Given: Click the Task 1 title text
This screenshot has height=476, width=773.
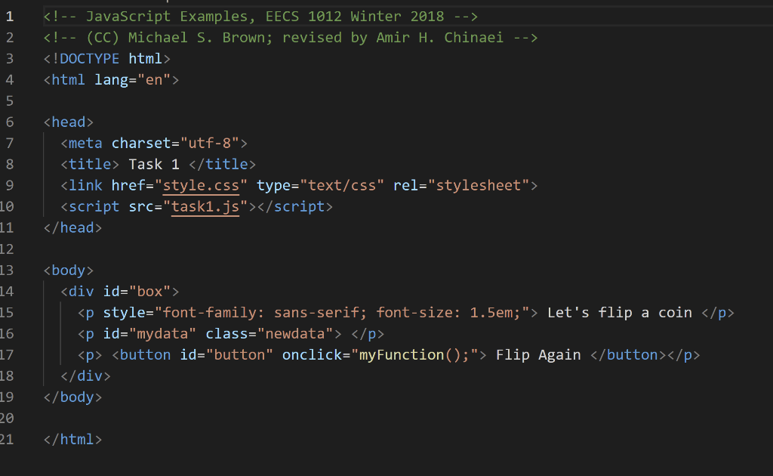Looking at the screenshot, I should click(154, 164).
